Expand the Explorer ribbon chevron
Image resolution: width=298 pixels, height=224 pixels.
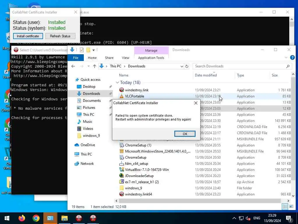pyautogui.click(x=286, y=57)
